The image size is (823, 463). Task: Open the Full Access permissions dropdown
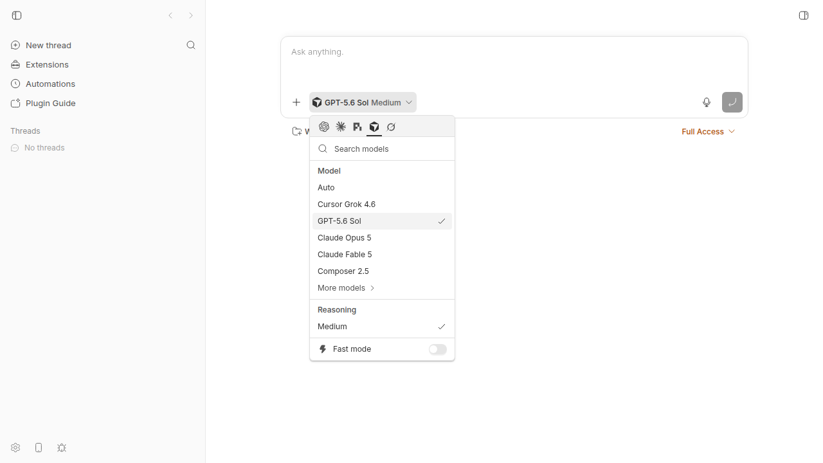[x=709, y=131]
